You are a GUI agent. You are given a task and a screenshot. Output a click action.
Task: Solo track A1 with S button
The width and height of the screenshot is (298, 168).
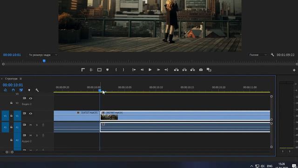pos(37,125)
